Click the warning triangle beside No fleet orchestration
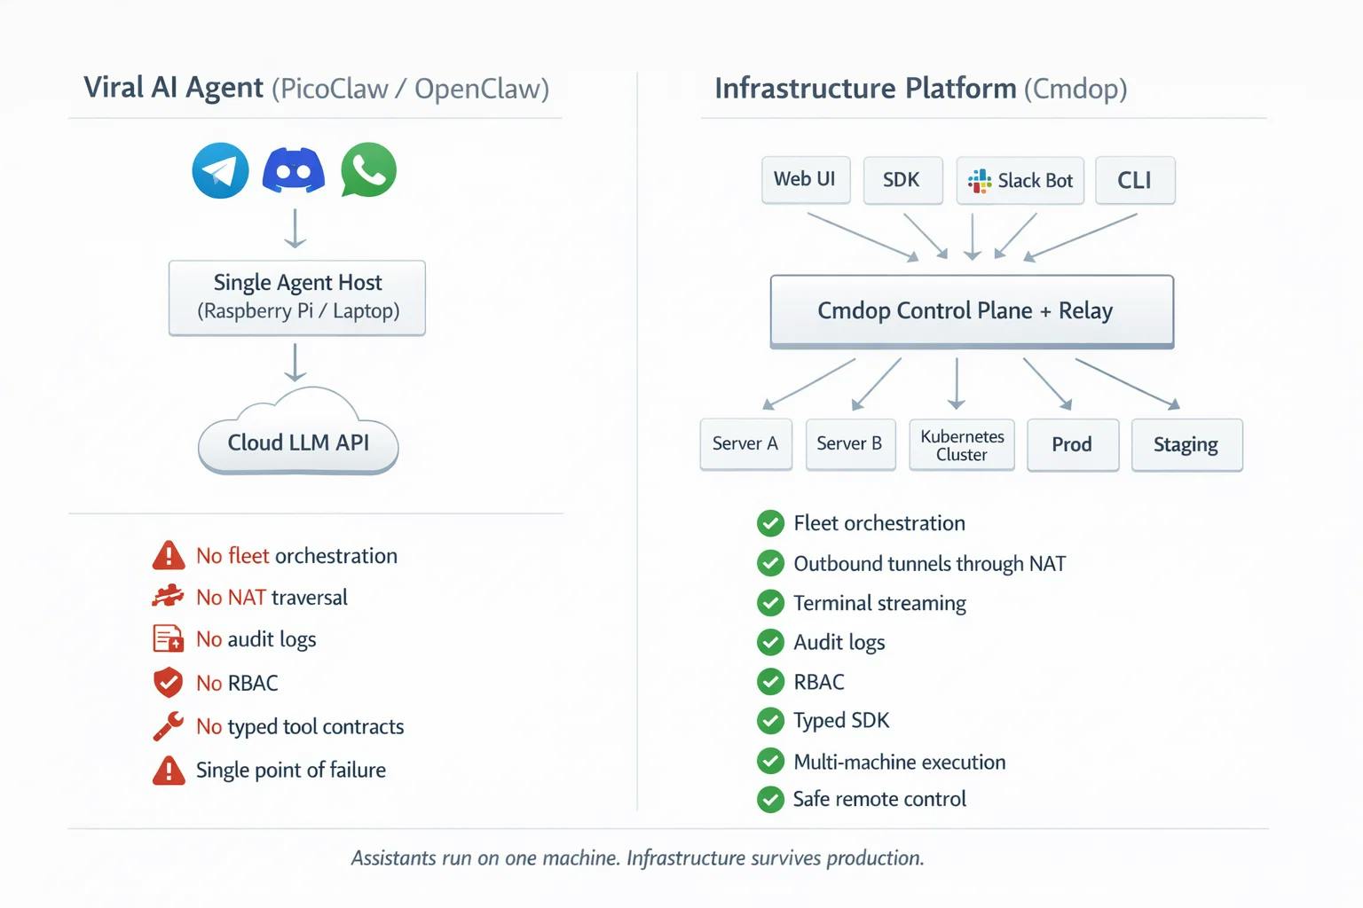Viewport: 1363px width, 908px height. [x=169, y=556]
